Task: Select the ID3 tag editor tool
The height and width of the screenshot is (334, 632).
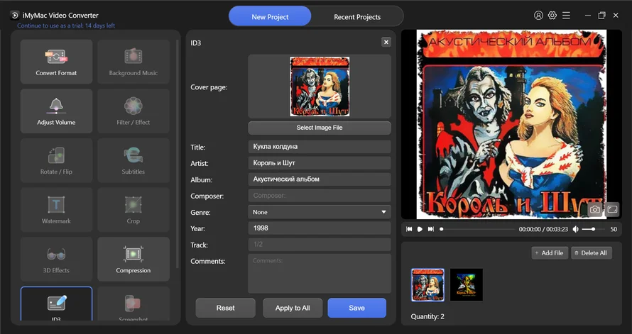Action: click(56, 304)
